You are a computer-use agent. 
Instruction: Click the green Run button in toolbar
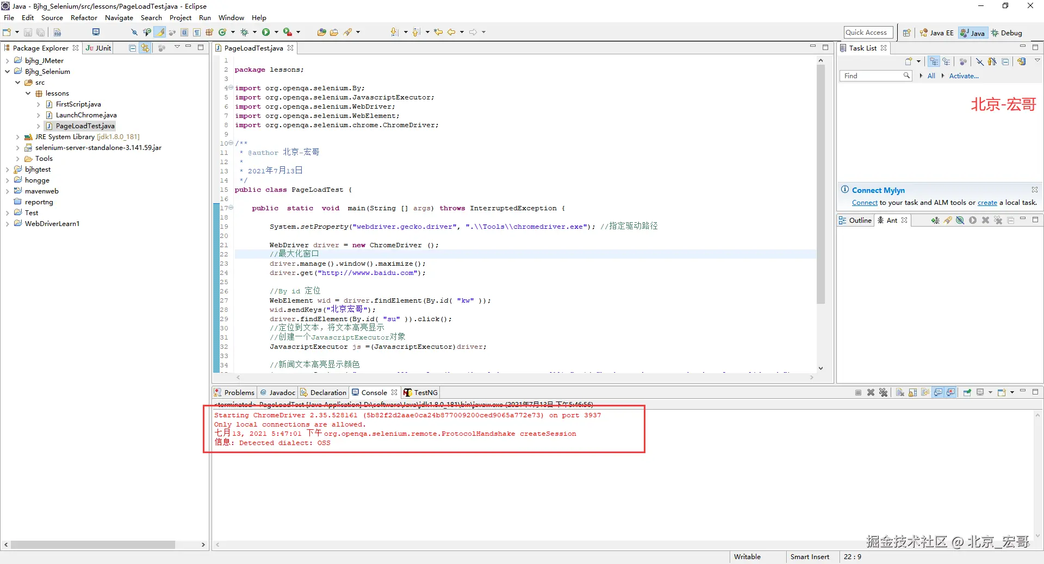tap(266, 33)
